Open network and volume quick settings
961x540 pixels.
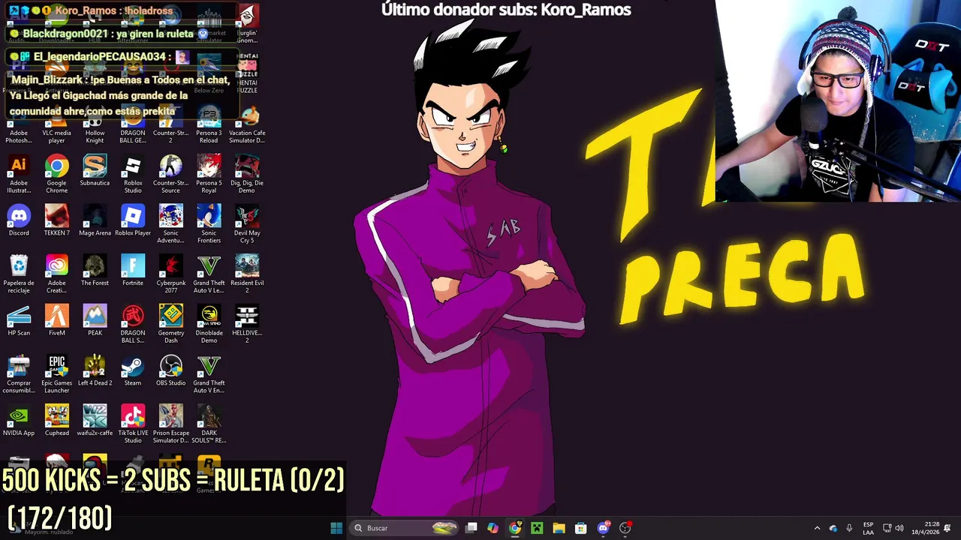tap(893, 528)
